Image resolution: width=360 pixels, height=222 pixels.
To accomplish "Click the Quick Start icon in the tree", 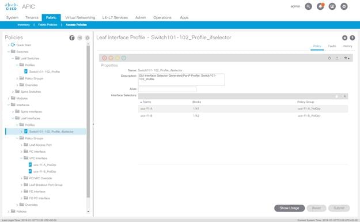I will point(13,45).
